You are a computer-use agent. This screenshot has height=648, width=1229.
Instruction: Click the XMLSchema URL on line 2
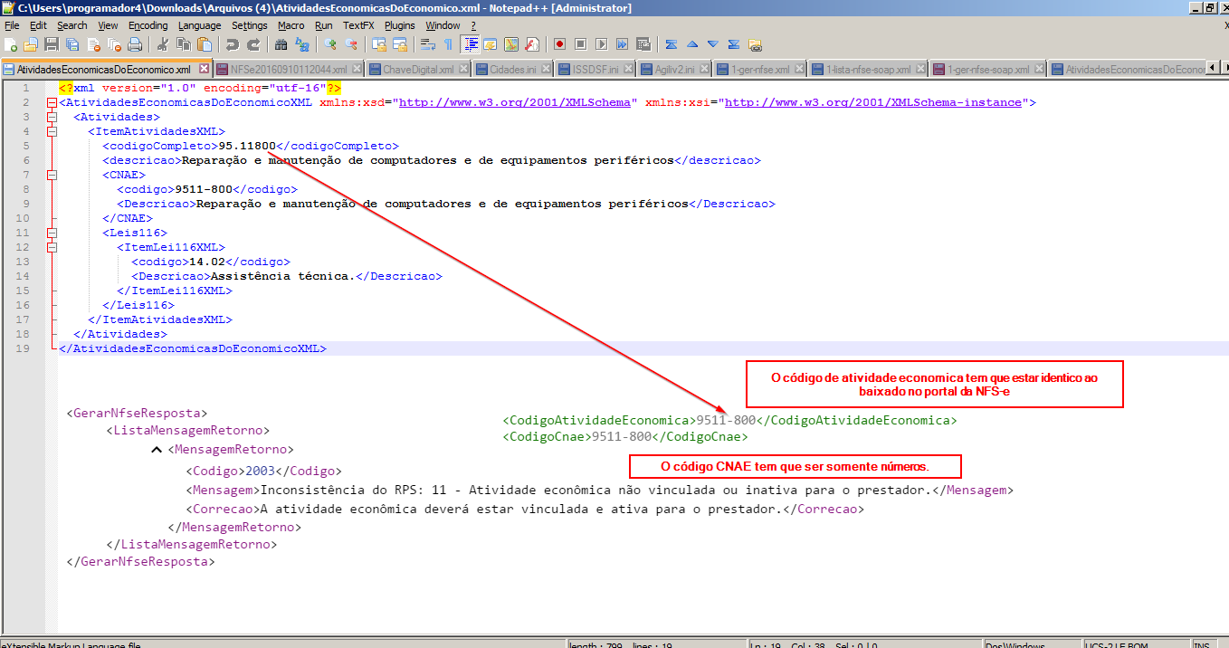coord(514,103)
